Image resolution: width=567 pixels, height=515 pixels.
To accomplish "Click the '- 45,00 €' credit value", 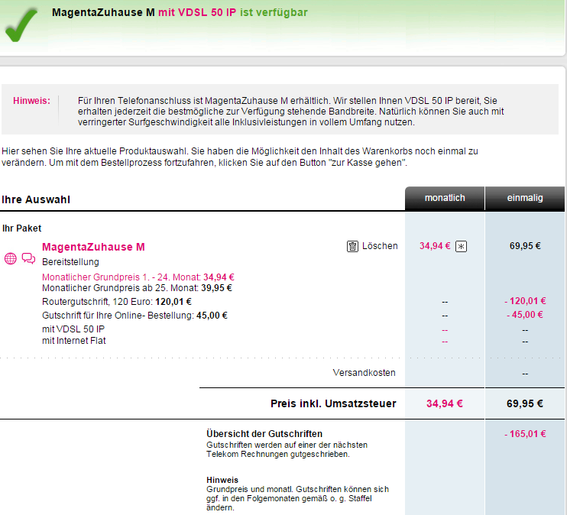I will pyautogui.click(x=525, y=315).
